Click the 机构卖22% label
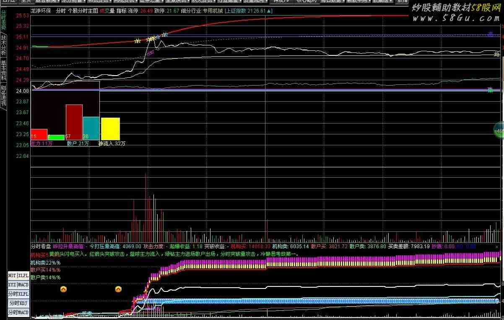Image resolution: width=504 pixels, height=320 pixels. (x=45, y=262)
